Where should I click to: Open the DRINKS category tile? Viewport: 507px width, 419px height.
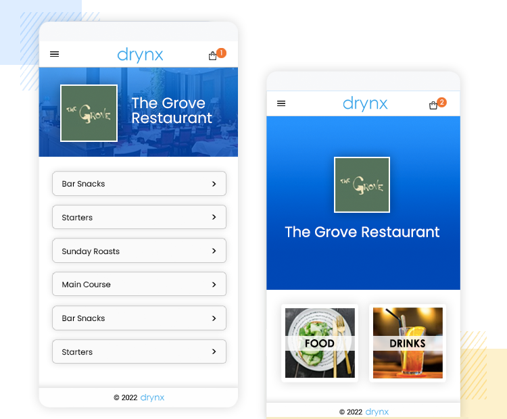(408, 343)
